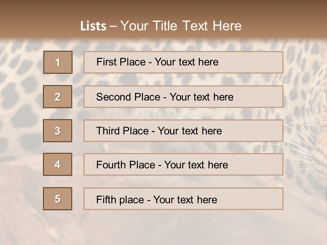
Task: Select the number 2 square
Action: [58, 97]
